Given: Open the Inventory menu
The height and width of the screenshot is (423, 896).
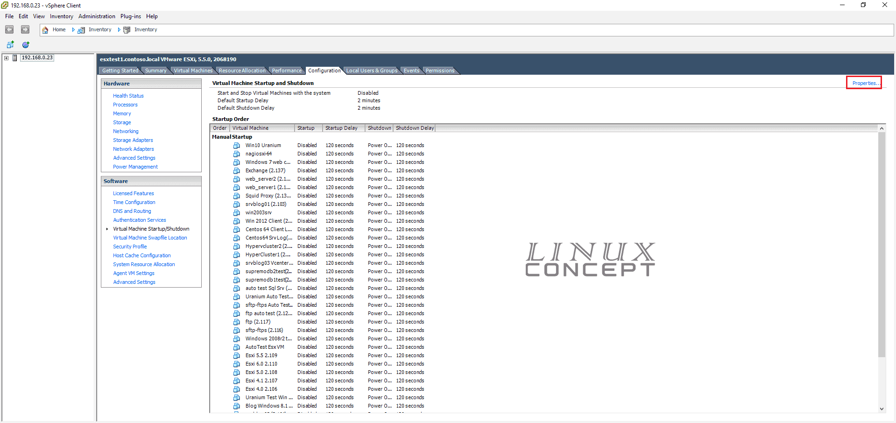Looking at the screenshot, I should click(62, 16).
